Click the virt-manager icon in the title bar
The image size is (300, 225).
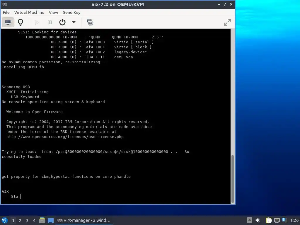[x=5, y=4]
